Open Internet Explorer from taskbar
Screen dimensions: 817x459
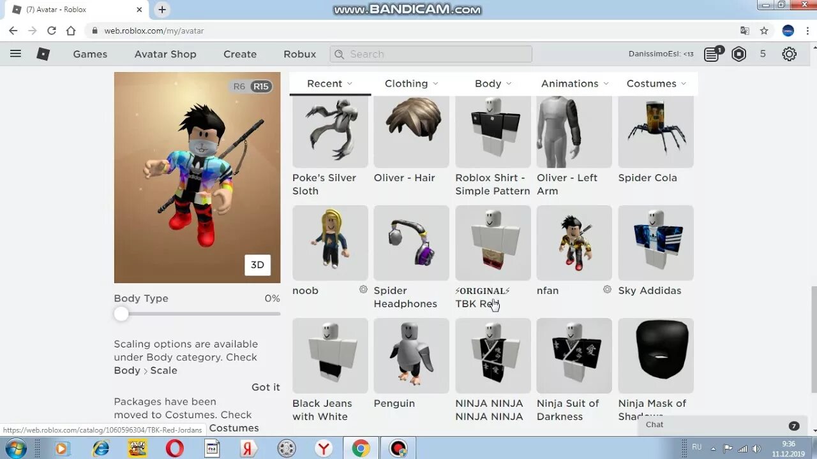point(101,449)
